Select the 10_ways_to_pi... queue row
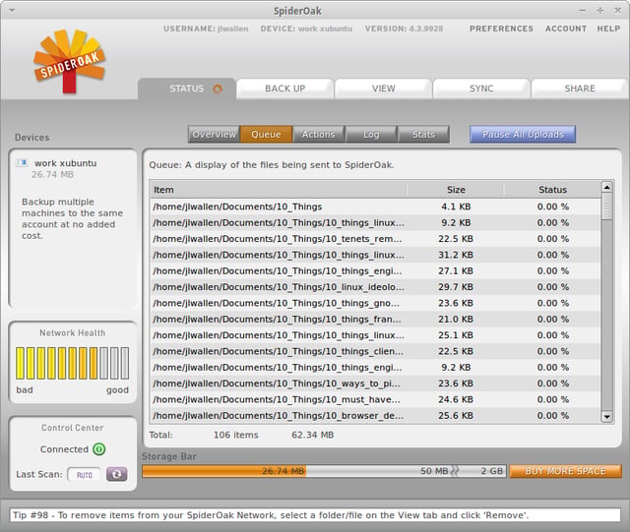 (375, 384)
